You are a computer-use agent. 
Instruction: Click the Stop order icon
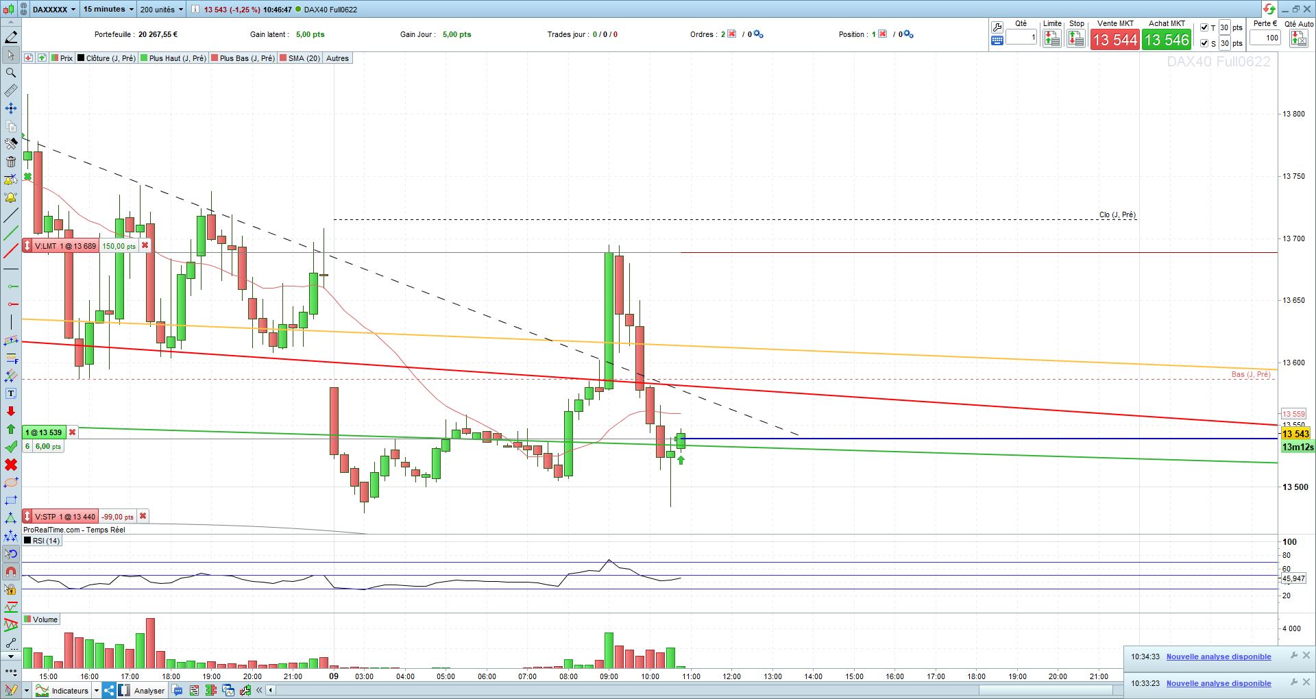(x=1076, y=39)
